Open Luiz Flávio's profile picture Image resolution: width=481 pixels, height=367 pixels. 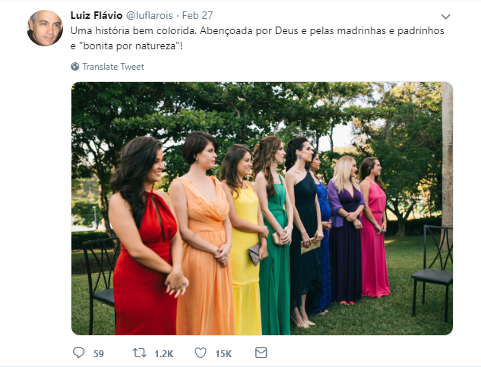45,28
